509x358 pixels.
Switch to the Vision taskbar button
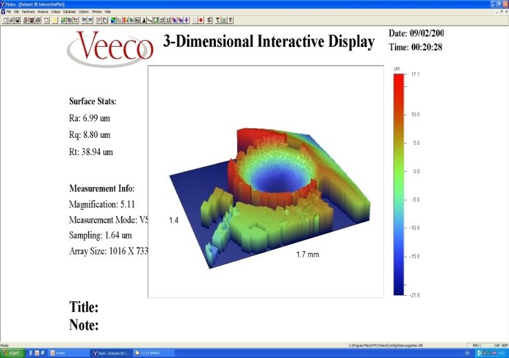tap(111, 352)
